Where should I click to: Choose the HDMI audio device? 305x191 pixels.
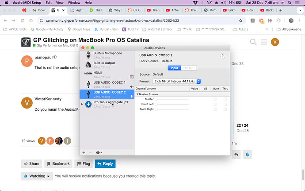pyautogui.click(x=107, y=74)
